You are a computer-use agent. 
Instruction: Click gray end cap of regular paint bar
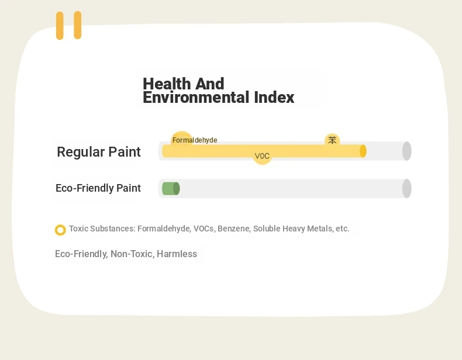pyautogui.click(x=406, y=151)
